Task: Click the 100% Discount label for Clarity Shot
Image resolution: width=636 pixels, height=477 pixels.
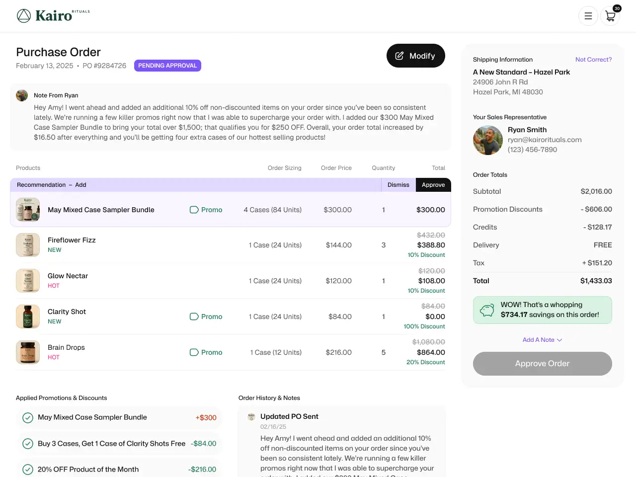Action: click(x=424, y=326)
